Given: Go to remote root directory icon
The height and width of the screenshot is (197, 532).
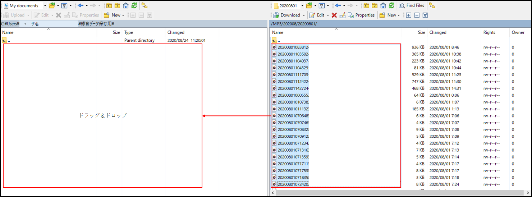Looking at the screenshot, I should 375,5.
